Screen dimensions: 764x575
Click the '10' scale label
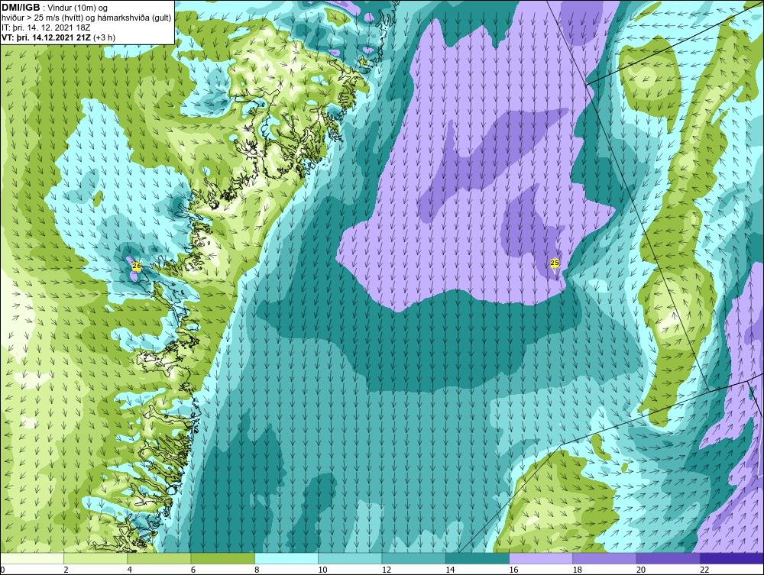[322, 570]
